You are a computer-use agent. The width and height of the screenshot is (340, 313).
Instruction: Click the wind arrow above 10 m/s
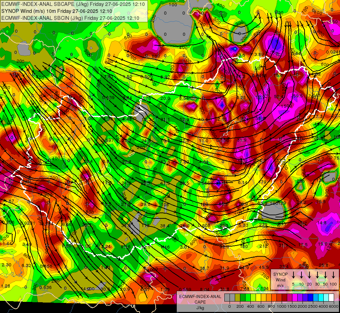pyautogui.click(x=301, y=275)
